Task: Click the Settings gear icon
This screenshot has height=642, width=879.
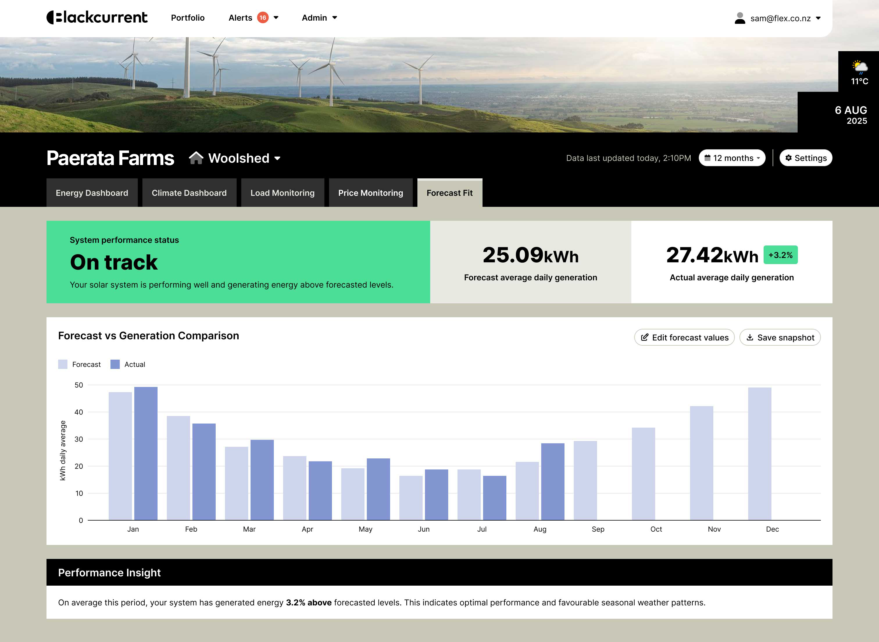Action: (x=788, y=158)
